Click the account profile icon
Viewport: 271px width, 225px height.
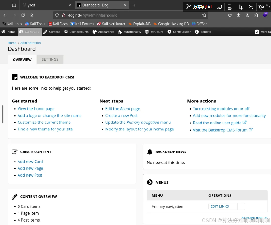point(247,15)
